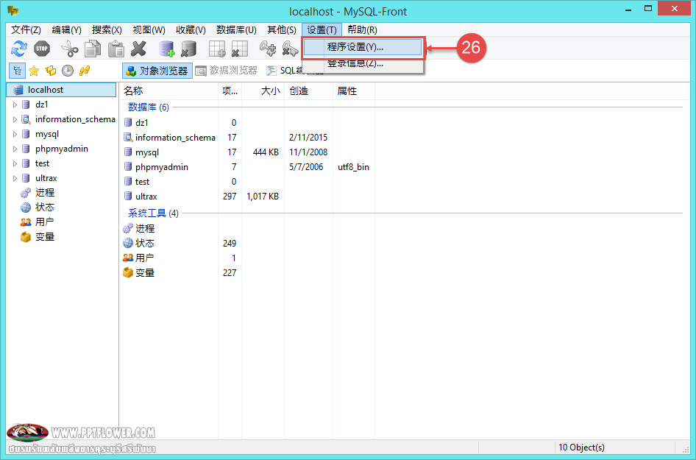
Task: Click the create database icon with plus
Action: (167, 49)
